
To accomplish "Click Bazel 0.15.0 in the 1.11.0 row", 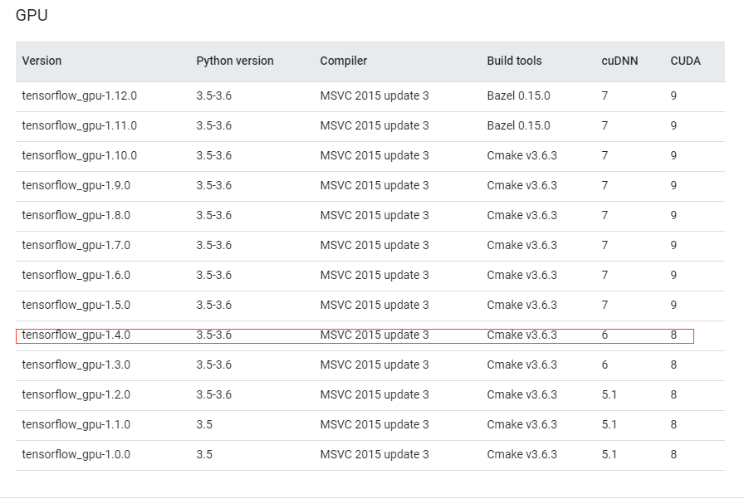I will tap(519, 125).
